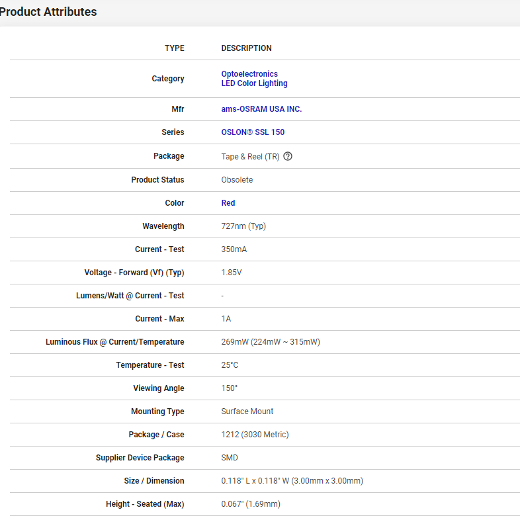The width and height of the screenshot is (520, 518).
Task: Select the 25°C value
Action: click(x=230, y=365)
